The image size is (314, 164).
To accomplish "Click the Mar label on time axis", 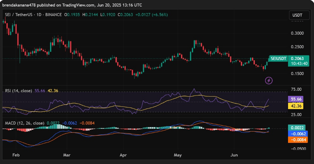I will click(x=67, y=155).
